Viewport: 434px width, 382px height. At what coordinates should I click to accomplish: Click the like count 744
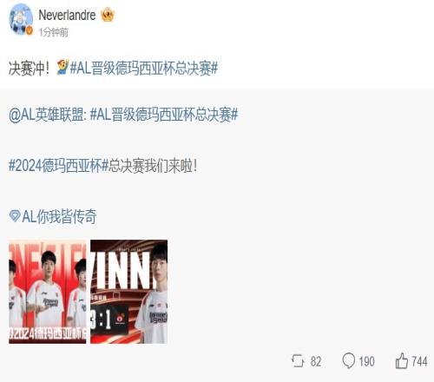pos(419,361)
